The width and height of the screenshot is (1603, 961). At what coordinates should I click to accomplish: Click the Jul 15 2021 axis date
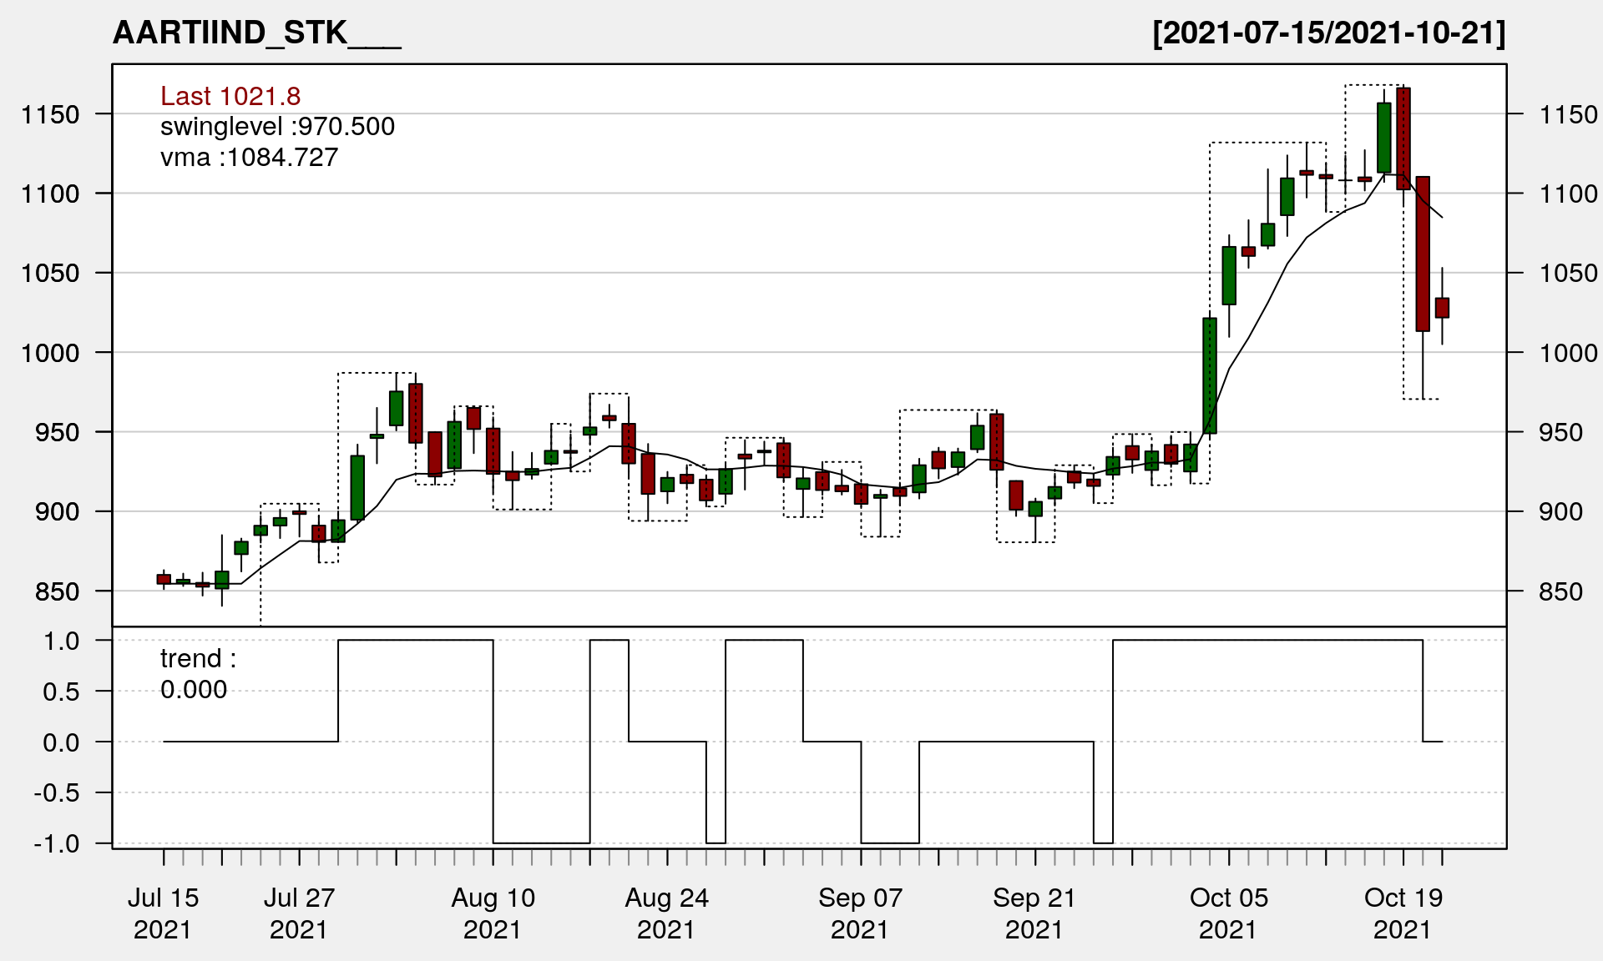tap(163, 913)
